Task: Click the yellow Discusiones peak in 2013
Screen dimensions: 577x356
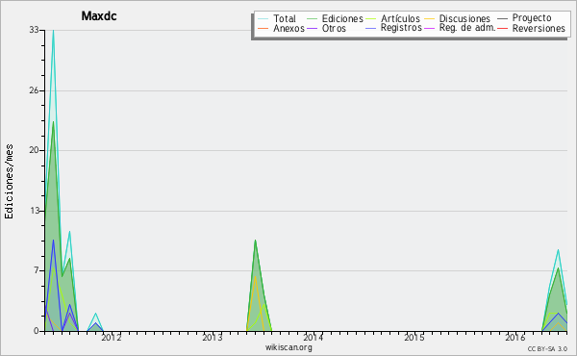Action: (x=255, y=276)
